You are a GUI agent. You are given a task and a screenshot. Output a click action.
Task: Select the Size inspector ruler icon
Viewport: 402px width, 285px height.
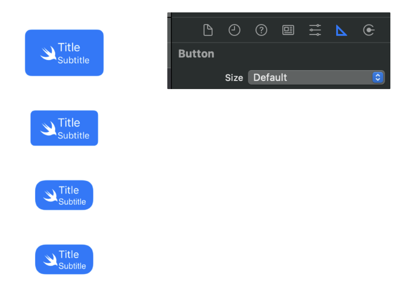point(342,31)
